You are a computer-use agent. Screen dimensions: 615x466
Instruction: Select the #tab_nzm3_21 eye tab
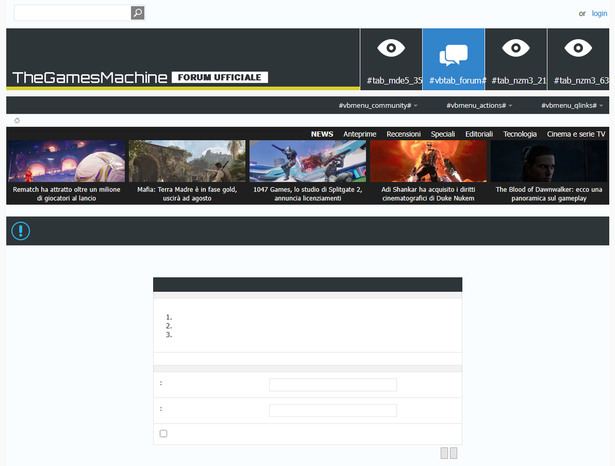[516, 59]
